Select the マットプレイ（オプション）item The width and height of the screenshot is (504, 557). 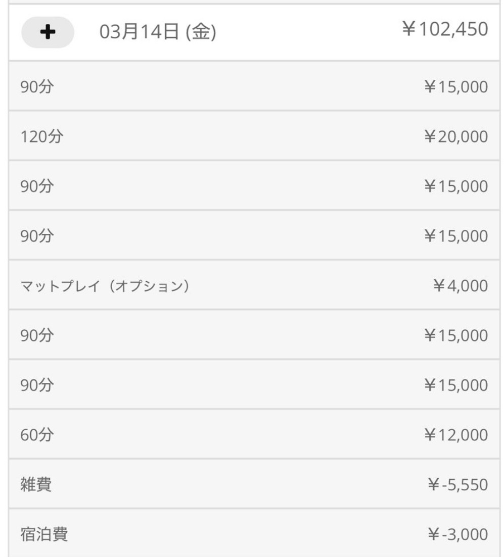click(105, 286)
